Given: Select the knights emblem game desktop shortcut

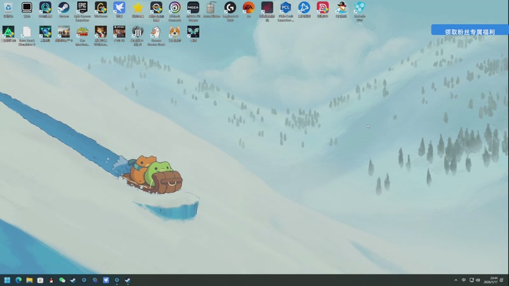Looking at the screenshot, I should [137, 36].
